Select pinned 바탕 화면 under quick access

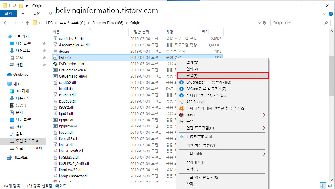click(x=23, y=43)
